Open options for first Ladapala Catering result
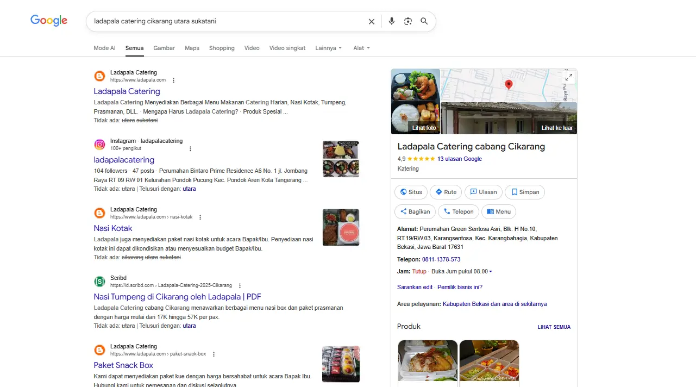The image size is (696, 387). tap(174, 80)
